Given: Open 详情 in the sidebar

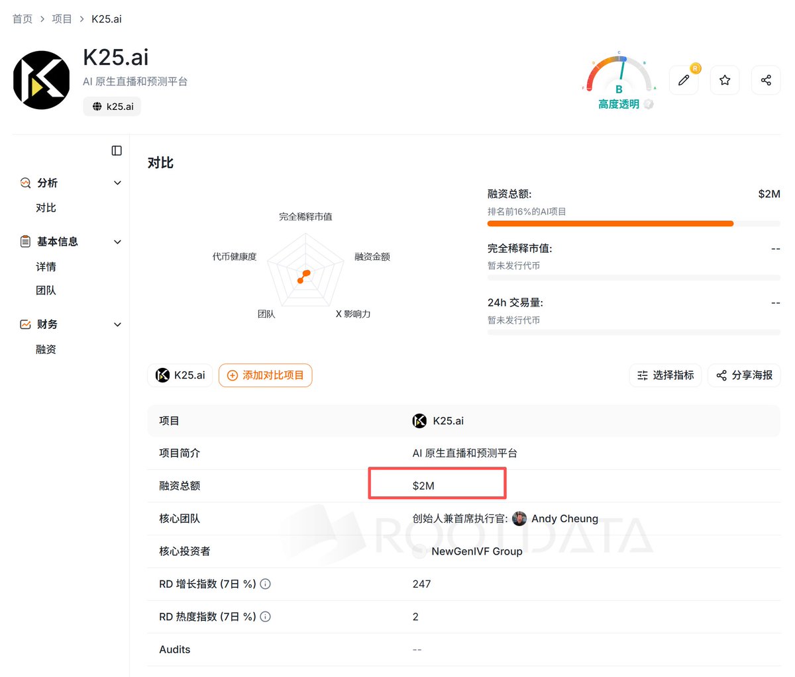Looking at the screenshot, I should tap(46, 267).
